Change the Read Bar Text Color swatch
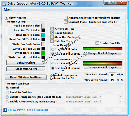The height and width of the screenshot is (116, 129). 43,30
